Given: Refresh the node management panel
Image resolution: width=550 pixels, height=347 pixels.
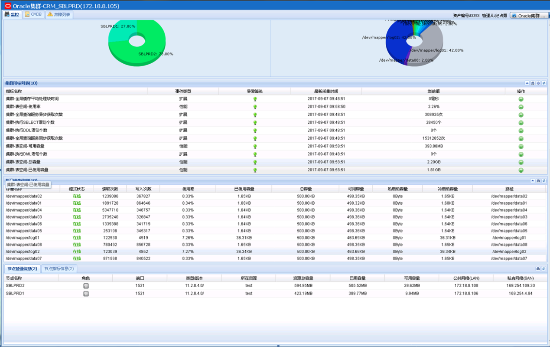Looking at the screenshot, I should (543, 269).
